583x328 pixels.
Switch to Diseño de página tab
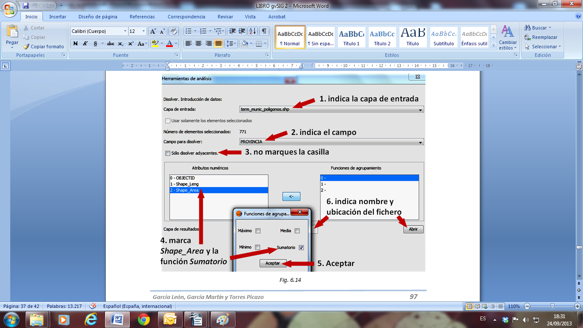coord(98,17)
